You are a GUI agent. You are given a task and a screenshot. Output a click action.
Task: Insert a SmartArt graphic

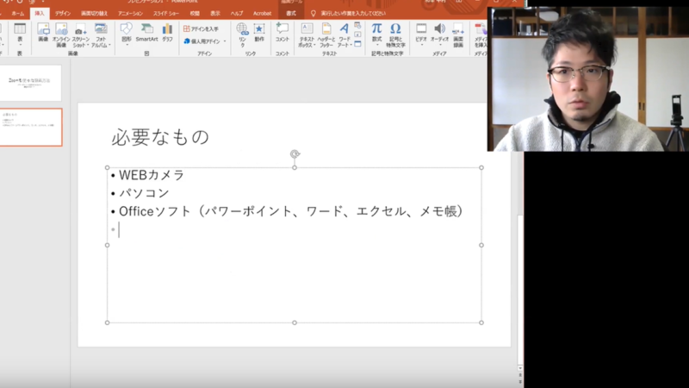point(146,33)
